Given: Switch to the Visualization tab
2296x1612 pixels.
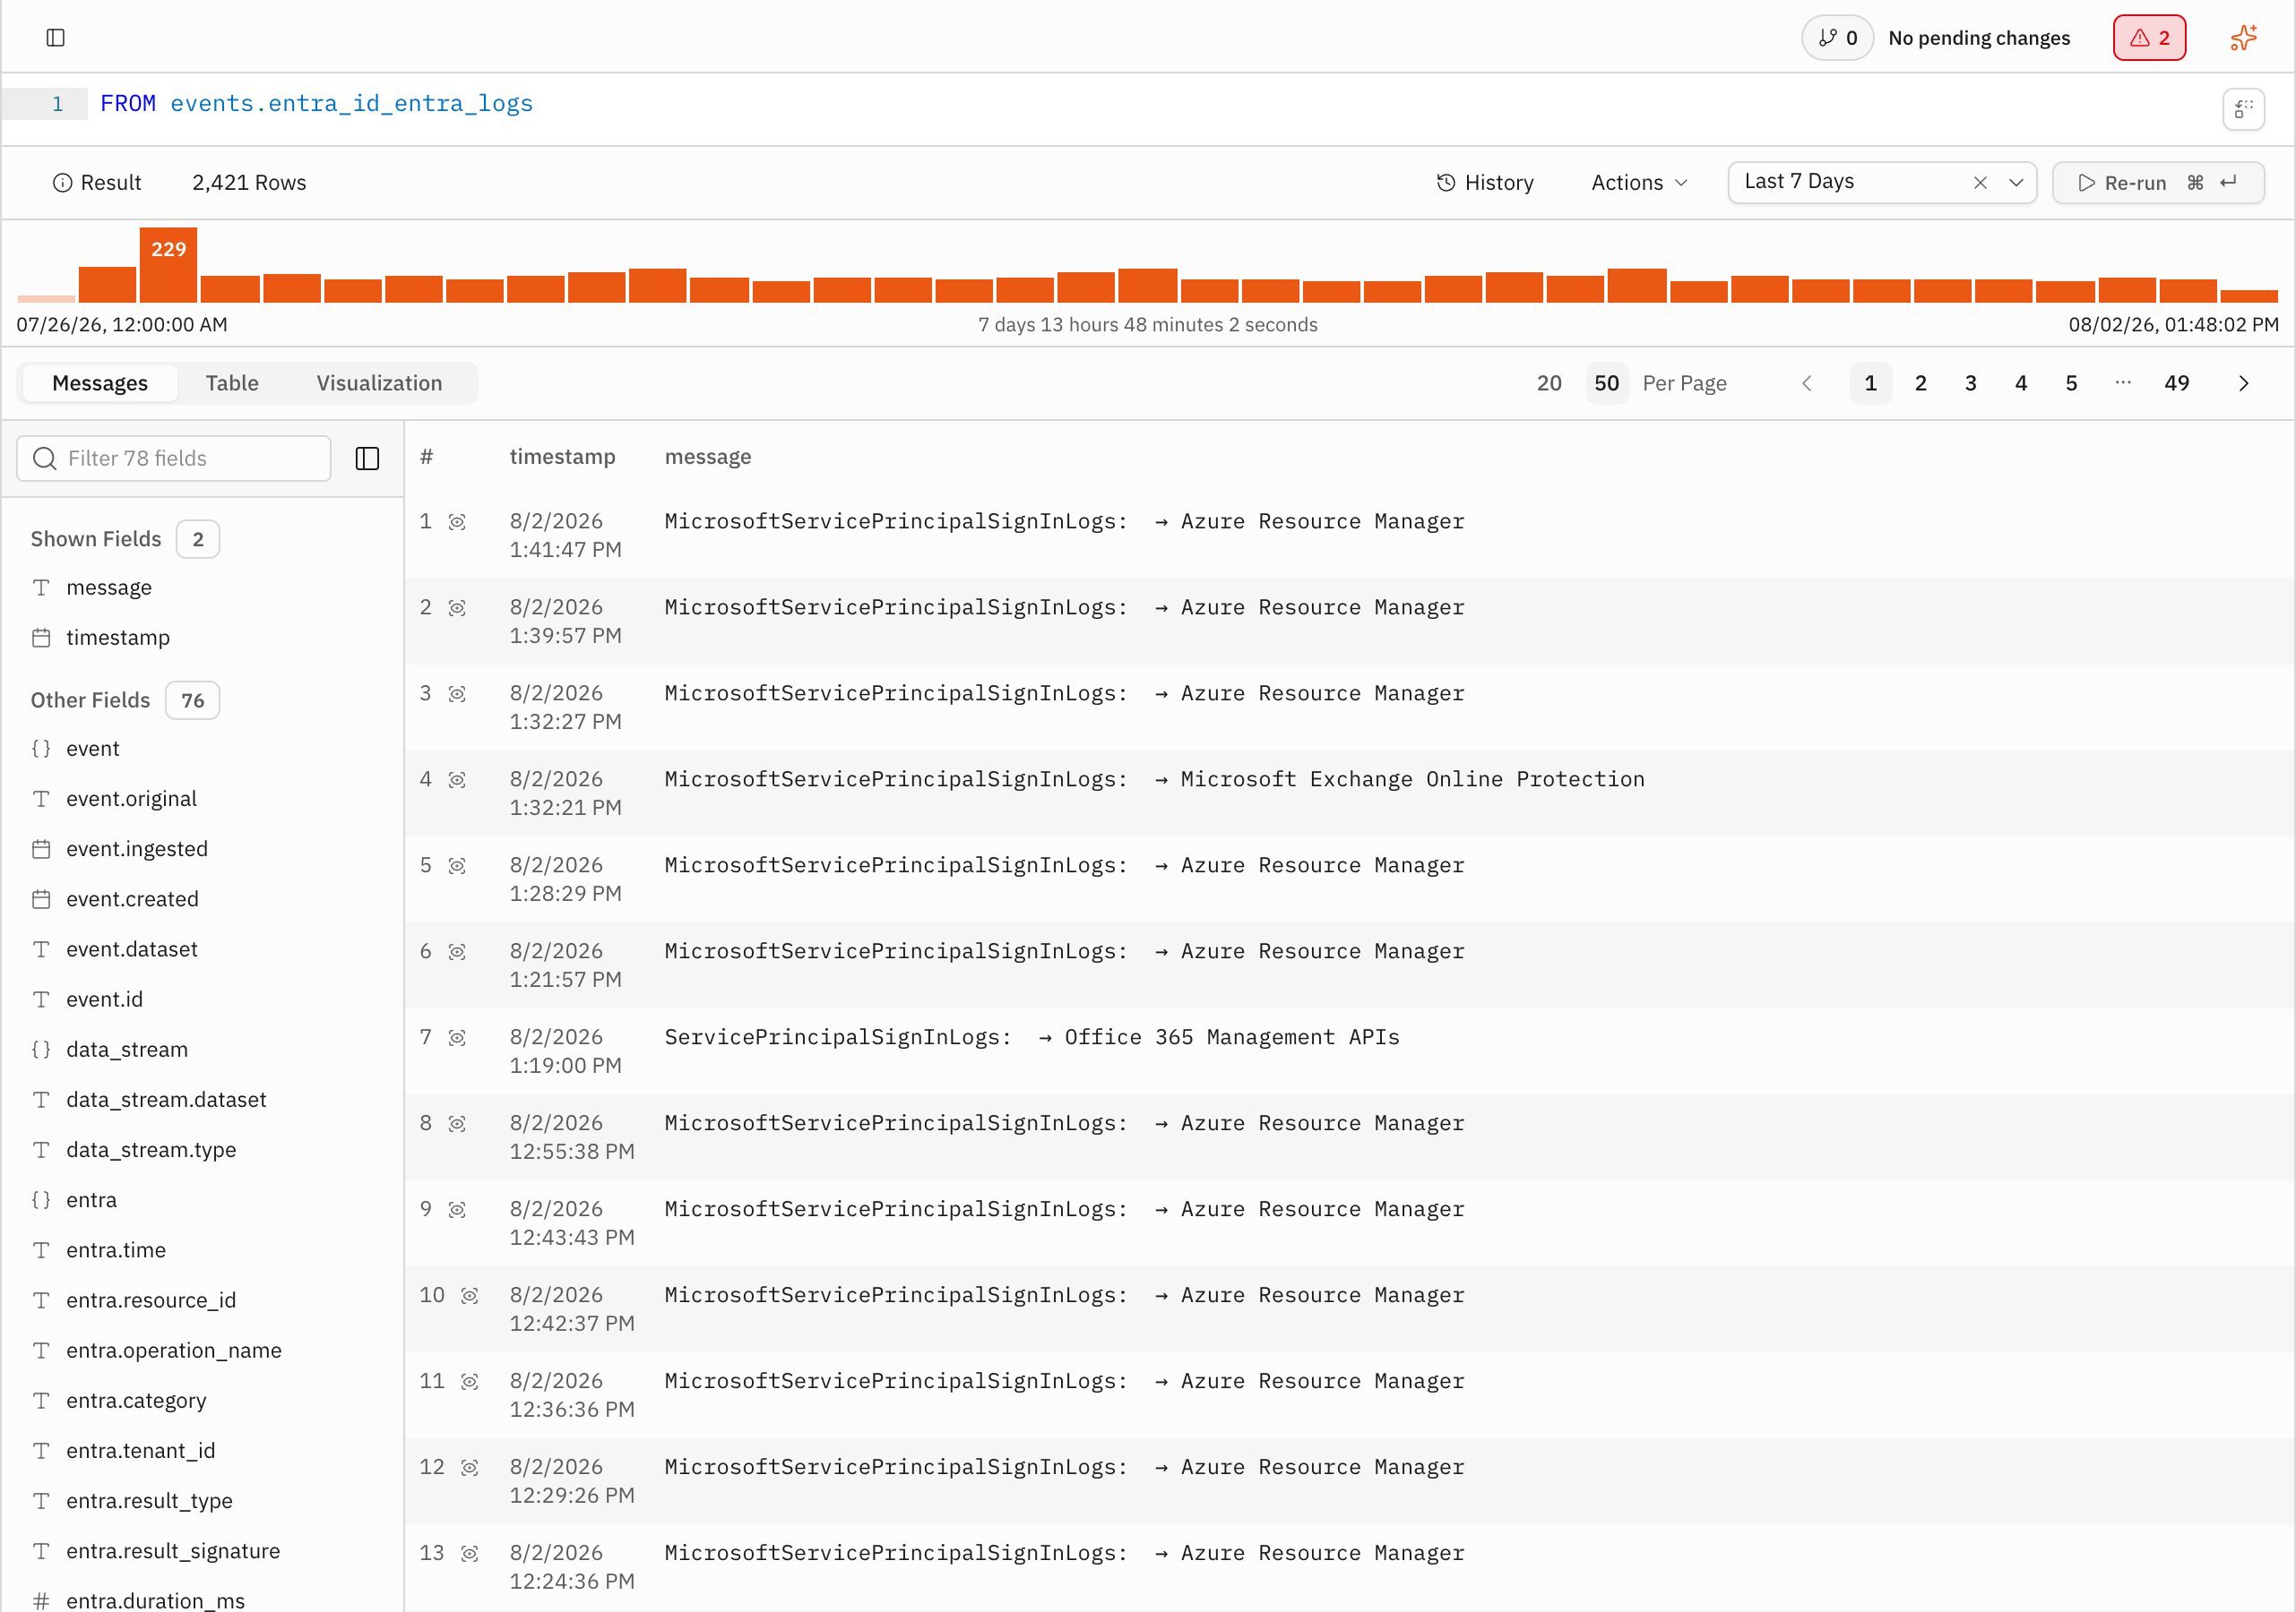Looking at the screenshot, I should (379, 384).
